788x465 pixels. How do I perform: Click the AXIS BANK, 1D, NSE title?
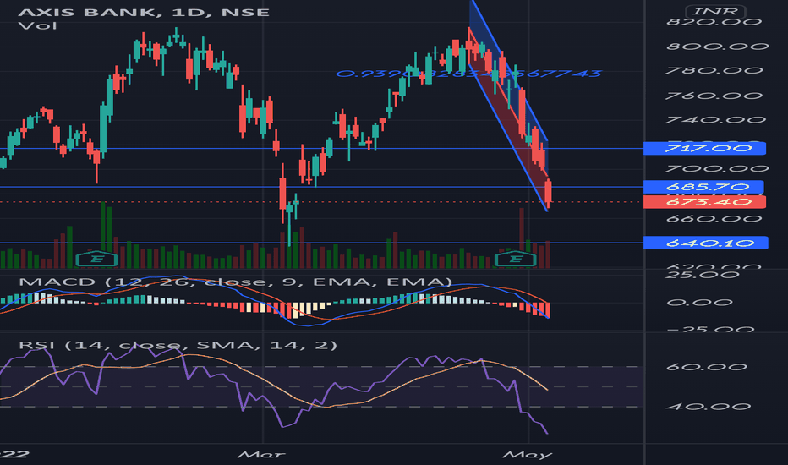click(144, 12)
